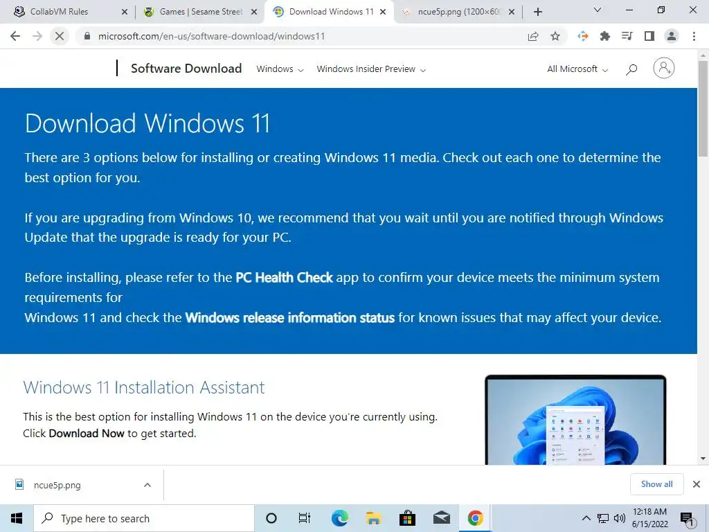The height and width of the screenshot is (532, 709).
Task: Open the downloaded ncue5p.png file
Action: [x=58, y=485]
